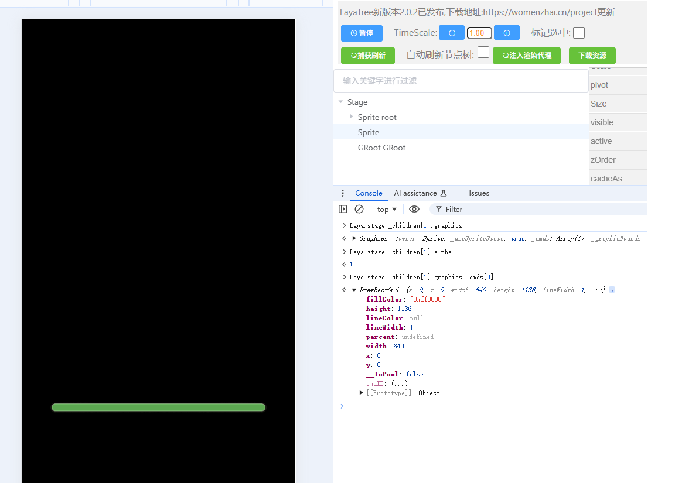Enable 自动刷新节点树 checkbox
675x483 pixels.
point(483,52)
